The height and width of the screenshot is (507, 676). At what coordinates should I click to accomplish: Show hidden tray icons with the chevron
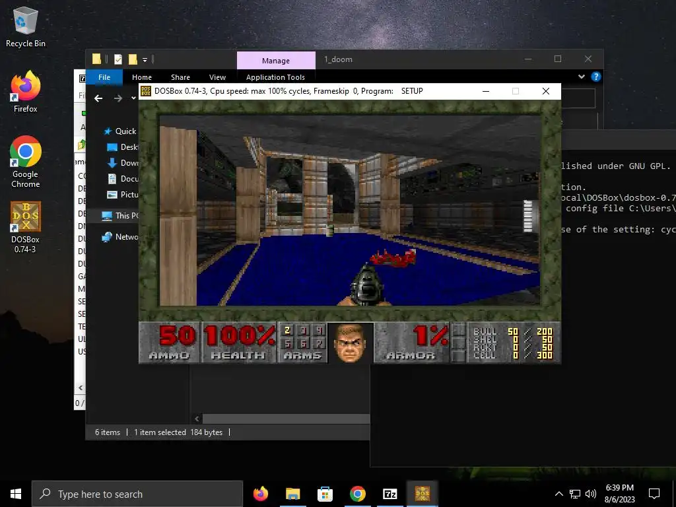(x=558, y=494)
